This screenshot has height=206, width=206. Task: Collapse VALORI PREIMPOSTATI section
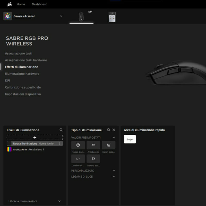click(x=114, y=138)
